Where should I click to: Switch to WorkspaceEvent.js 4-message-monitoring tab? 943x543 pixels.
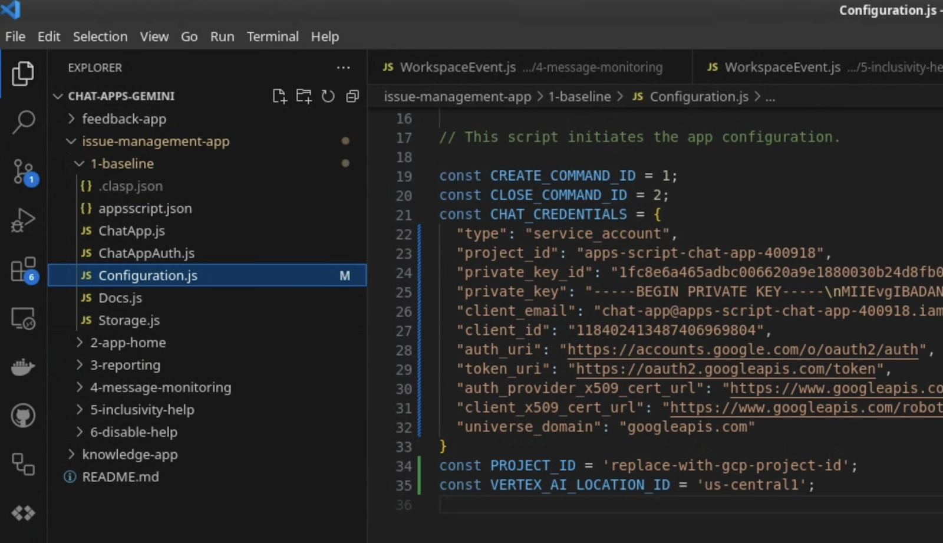tap(522, 67)
